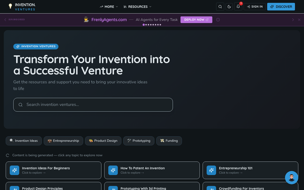Viewport: 304px width, 190px height.
Task: Select the Invention Ideas category chip
Action: coord(24,141)
